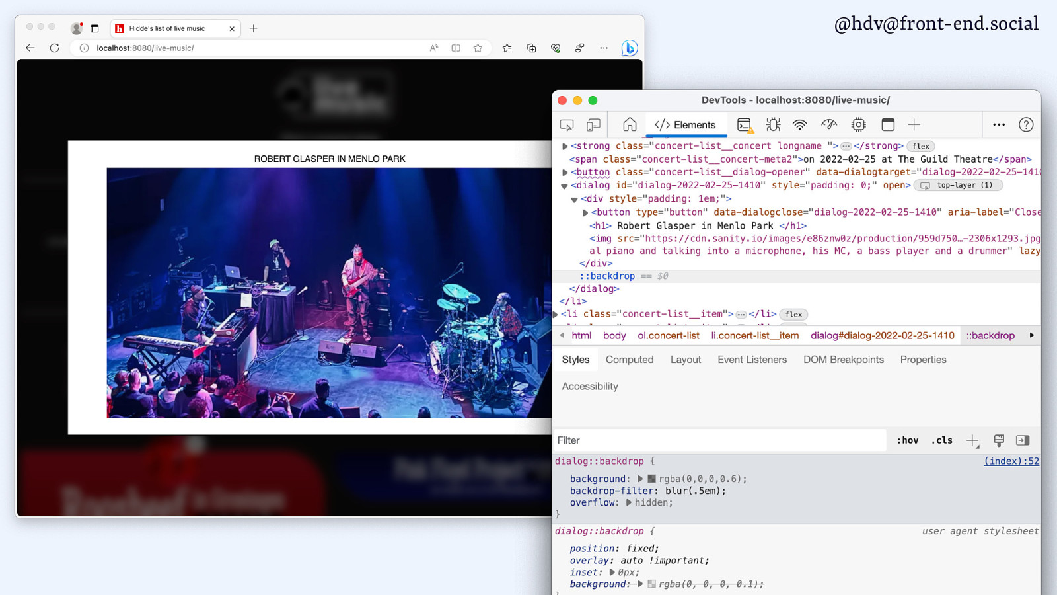Select the body breadcrumb
Viewport: 1057px width, 595px height.
click(x=614, y=336)
